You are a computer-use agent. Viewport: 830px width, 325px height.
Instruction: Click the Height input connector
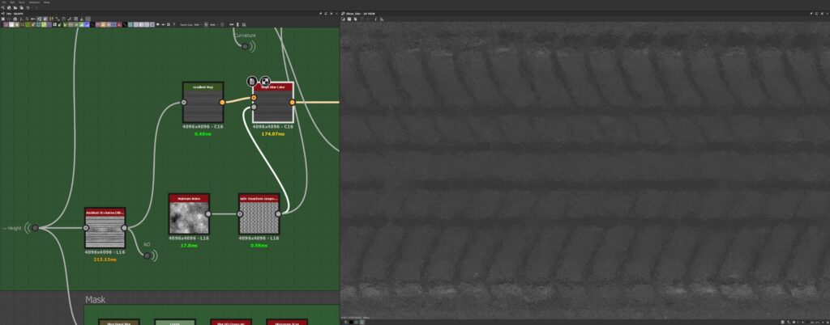(35, 228)
